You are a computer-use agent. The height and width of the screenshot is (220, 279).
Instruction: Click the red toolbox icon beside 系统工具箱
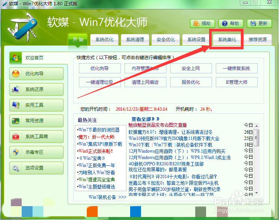16,137
